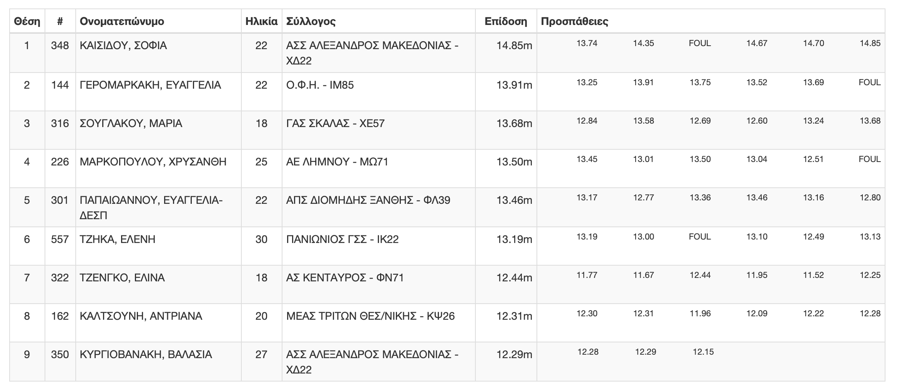Click the Ηλικία column header
The image size is (897, 390).
tap(261, 21)
